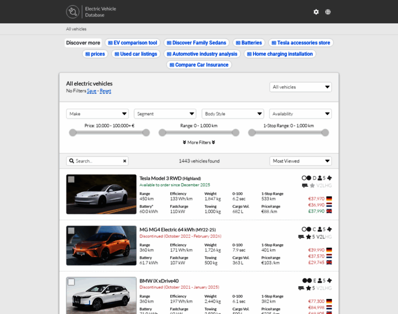Open the Make dropdown
This screenshot has width=398, height=314.
point(97,114)
